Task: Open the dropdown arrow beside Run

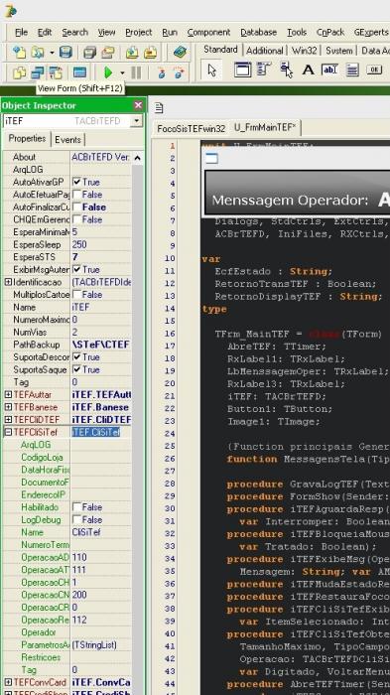Action: (122, 72)
